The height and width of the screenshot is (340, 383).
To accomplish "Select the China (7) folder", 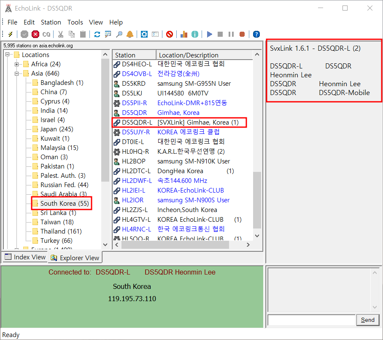I will pyautogui.click(x=54, y=92).
